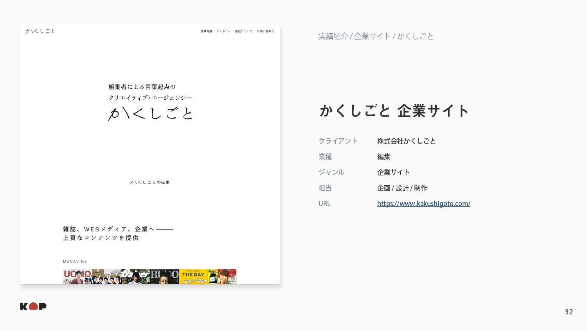587x330 pixels.
Task: Open the 会社について menu entry
Action: pos(243,31)
